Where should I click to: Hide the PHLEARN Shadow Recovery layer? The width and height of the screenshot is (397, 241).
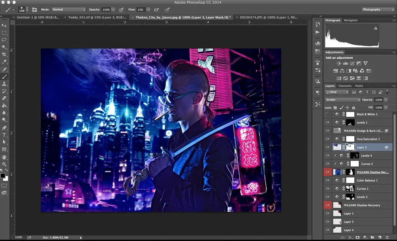pos(328,205)
